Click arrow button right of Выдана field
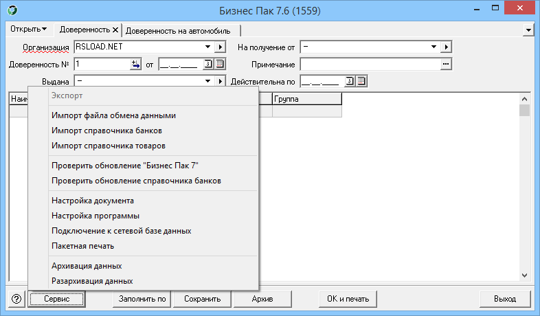The image size is (540, 316). click(221, 81)
